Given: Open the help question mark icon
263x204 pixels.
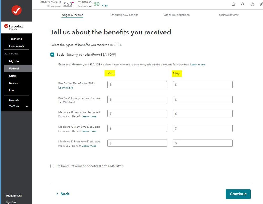Looking at the screenshot, I should (x=252, y=4).
